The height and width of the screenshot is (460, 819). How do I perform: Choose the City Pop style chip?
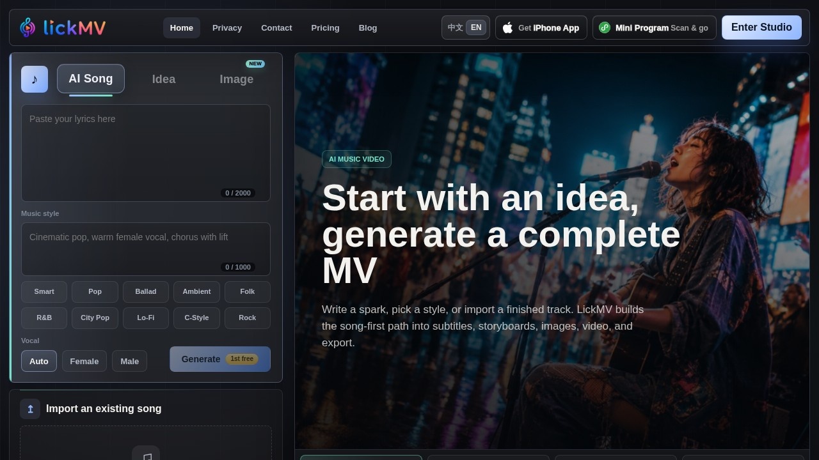pos(95,318)
